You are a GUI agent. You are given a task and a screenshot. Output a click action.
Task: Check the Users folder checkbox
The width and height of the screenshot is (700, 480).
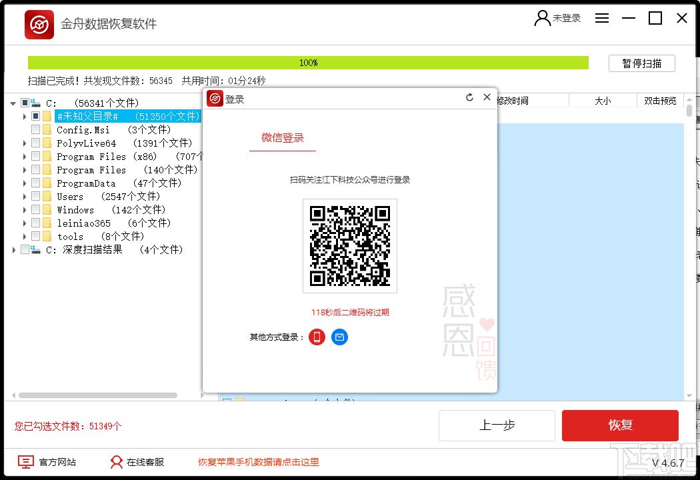[x=36, y=196]
